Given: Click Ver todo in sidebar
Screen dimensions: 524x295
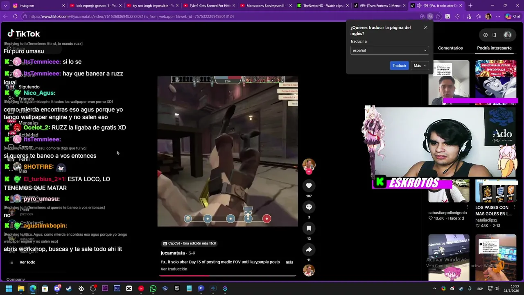Looking at the screenshot, I should tap(27, 262).
